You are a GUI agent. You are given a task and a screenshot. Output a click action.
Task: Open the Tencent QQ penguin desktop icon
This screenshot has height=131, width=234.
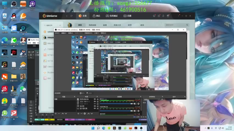pyautogui.click(x=14, y=17)
